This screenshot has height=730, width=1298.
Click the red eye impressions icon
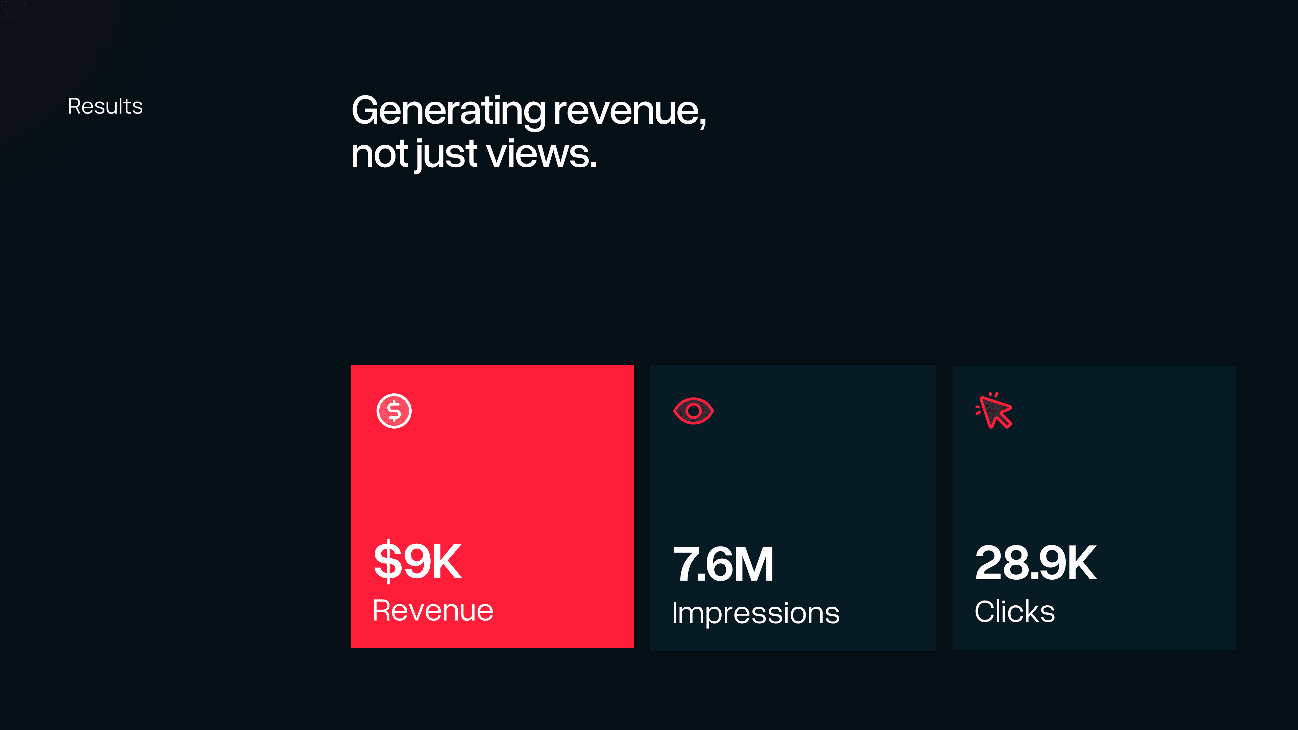point(693,411)
